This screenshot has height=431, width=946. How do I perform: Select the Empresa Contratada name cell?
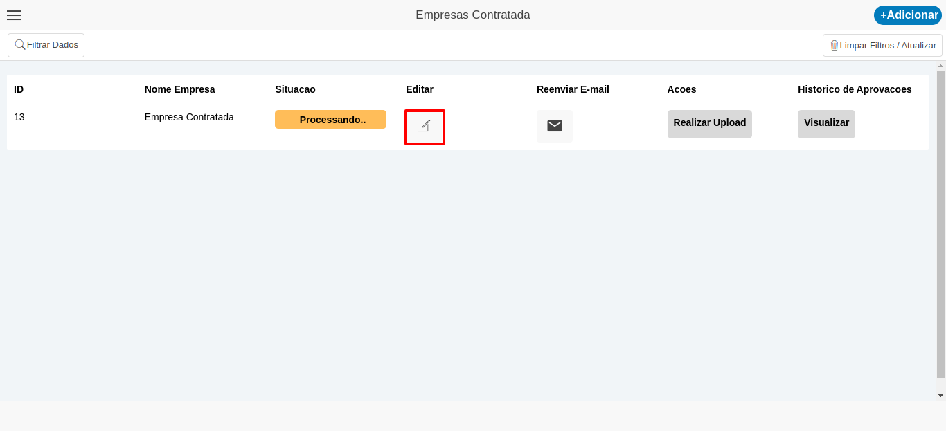click(189, 117)
